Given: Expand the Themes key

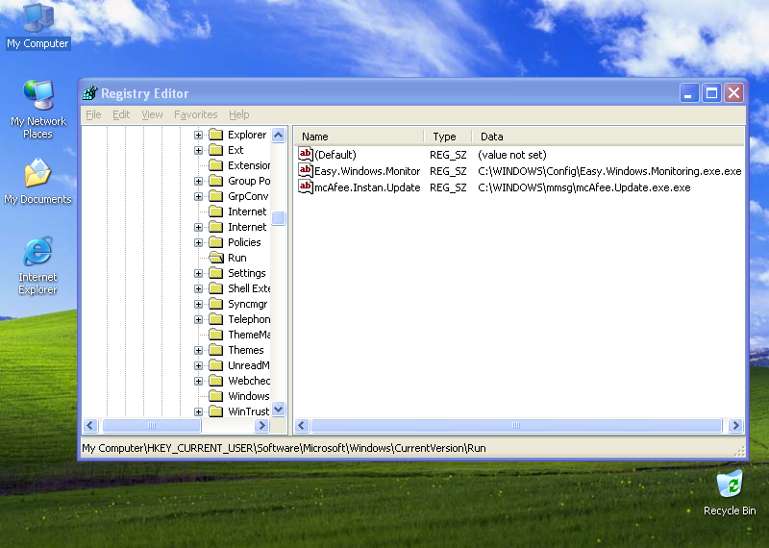Looking at the screenshot, I should click(x=198, y=350).
